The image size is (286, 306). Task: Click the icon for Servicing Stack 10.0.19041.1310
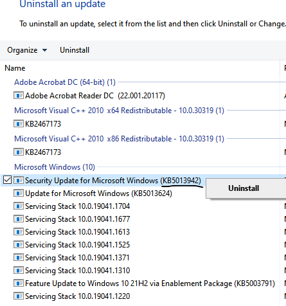pyautogui.click(x=19, y=271)
